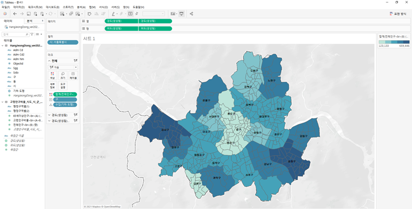Viewport: 412px width, 209px height.
Task: Open the mark type 자동 dropdown
Action: tap(63, 67)
